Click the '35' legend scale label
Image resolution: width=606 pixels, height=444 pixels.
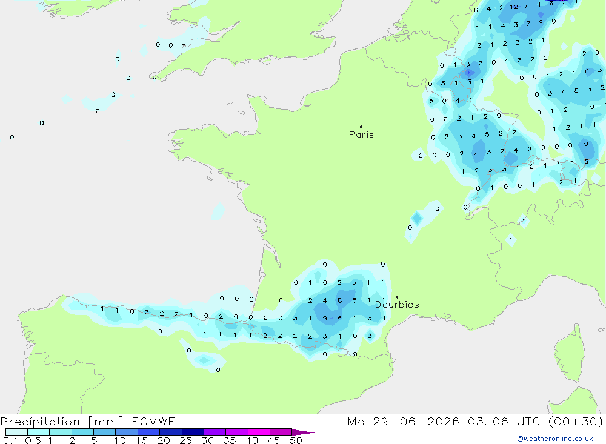click(230, 440)
